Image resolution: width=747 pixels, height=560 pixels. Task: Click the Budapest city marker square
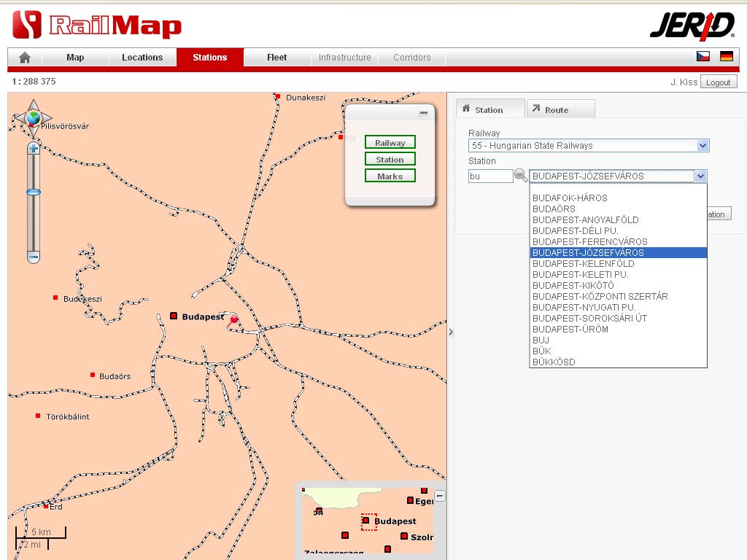tap(174, 316)
